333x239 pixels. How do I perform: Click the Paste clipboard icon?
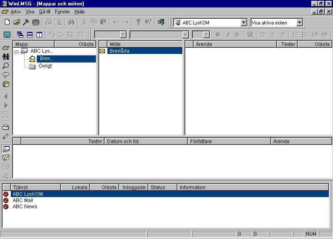click(103, 22)
